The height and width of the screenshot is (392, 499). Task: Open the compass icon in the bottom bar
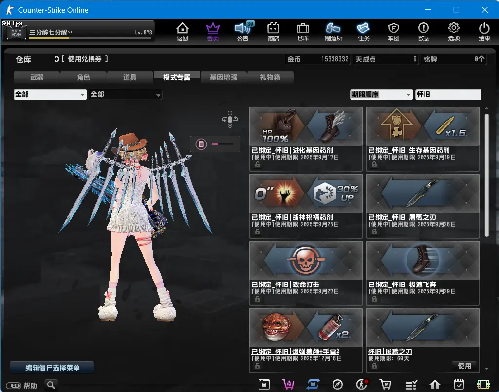[337, 385]
